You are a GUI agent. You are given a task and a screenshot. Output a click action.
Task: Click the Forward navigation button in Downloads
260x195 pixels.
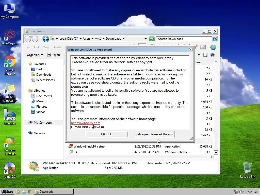click(35, 39)
